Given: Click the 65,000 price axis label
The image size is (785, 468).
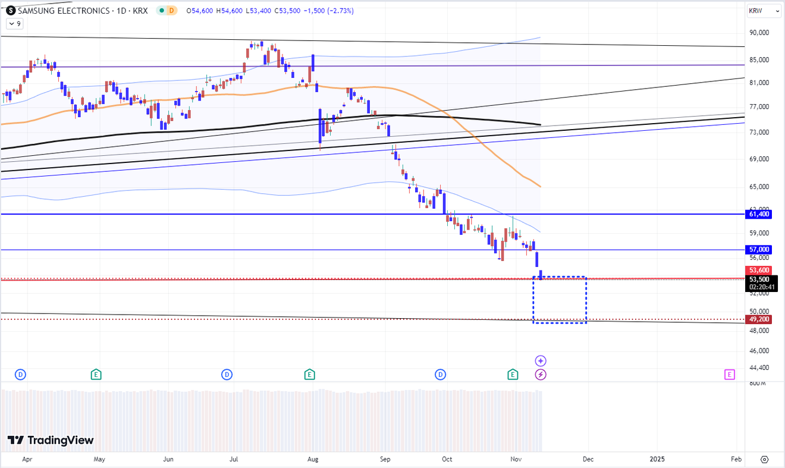Looking at the screenshot, I should click(x=759, y=187).
